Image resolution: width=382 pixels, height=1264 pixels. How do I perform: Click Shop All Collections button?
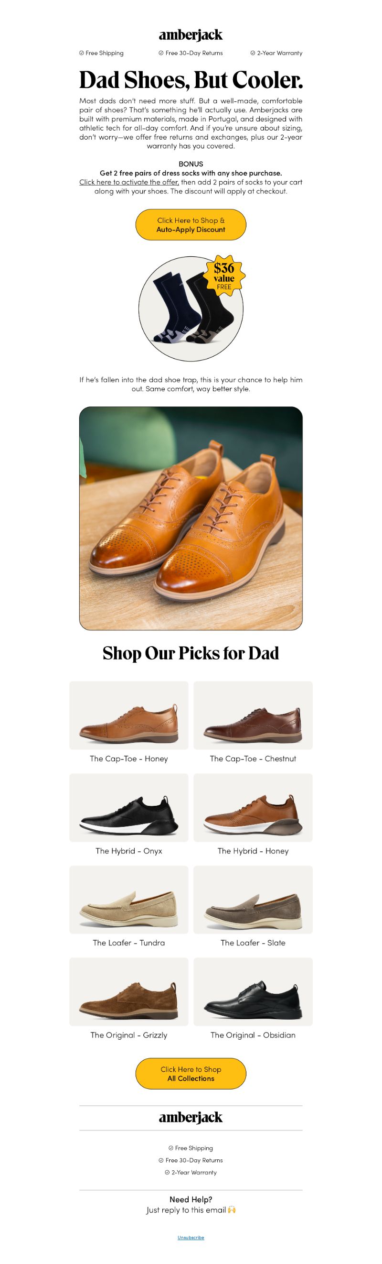tap(191, 1074)
